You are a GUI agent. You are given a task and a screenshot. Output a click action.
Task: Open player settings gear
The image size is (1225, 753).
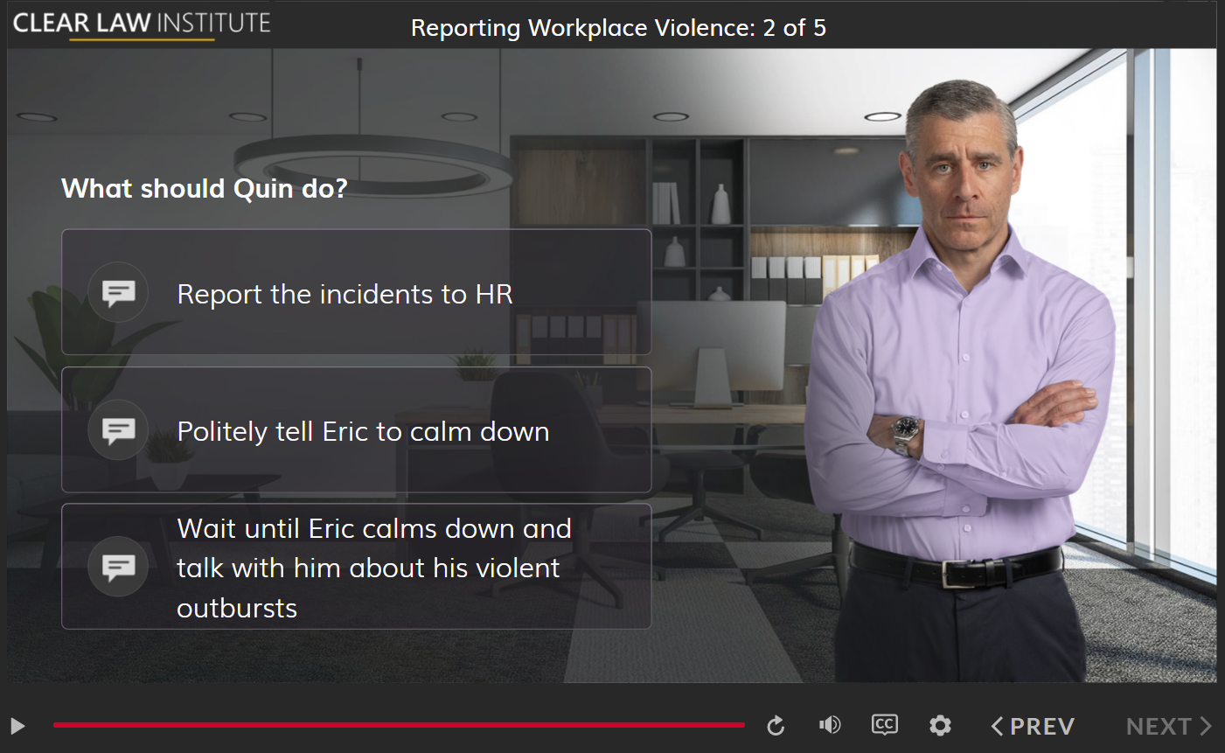pos(940,726)
